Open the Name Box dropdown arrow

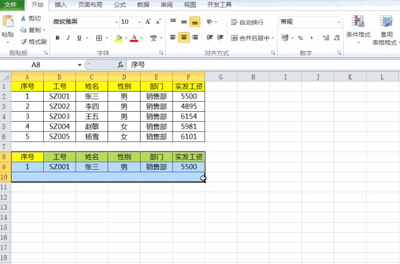[79, 65]
